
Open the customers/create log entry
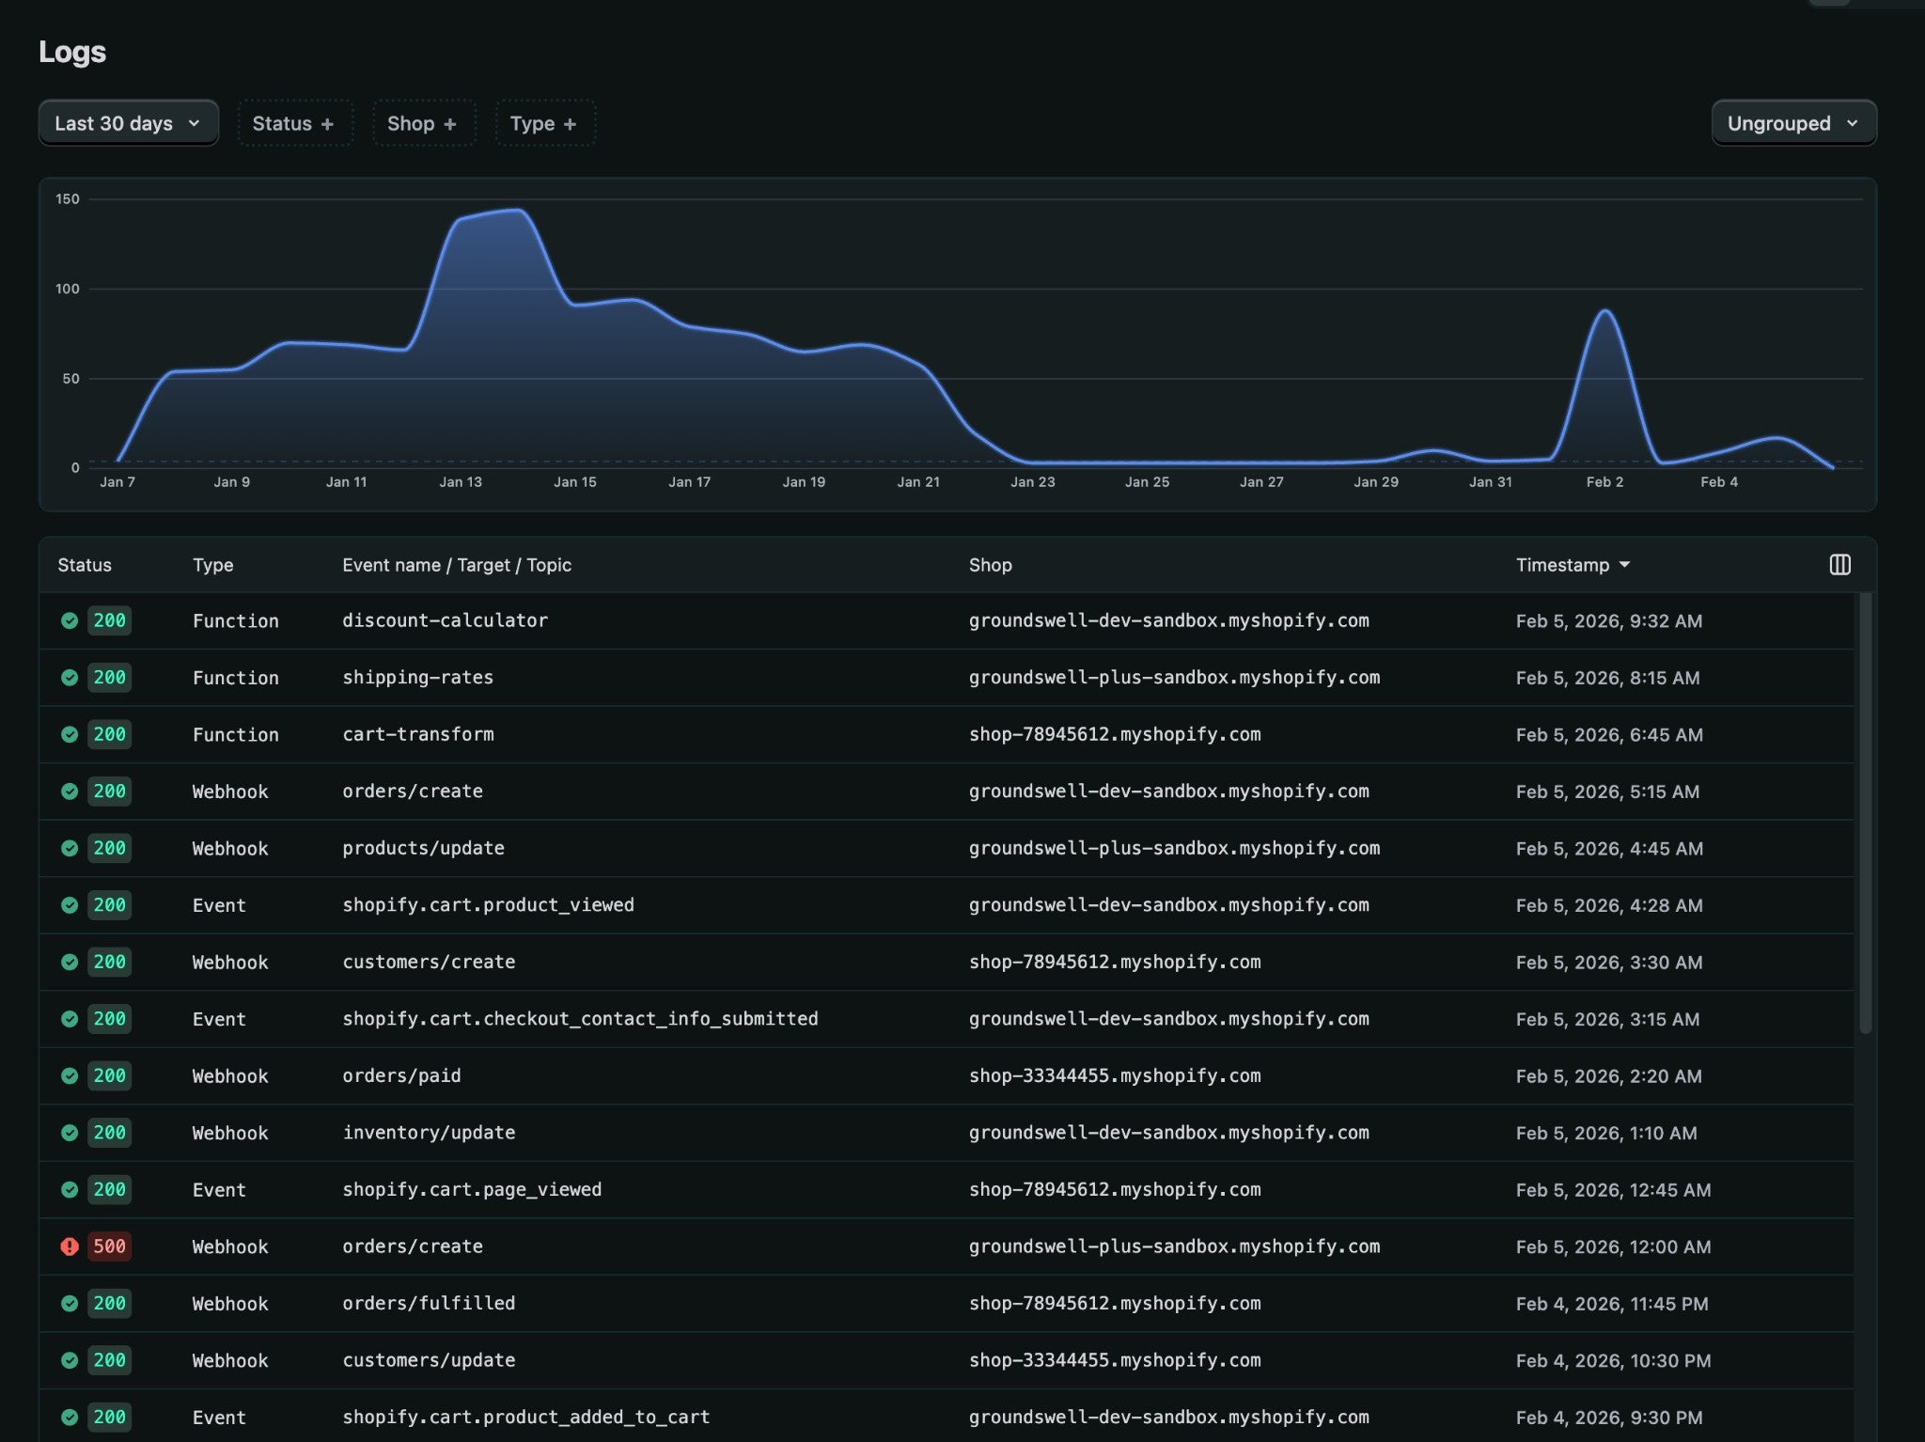coord(946,962)
